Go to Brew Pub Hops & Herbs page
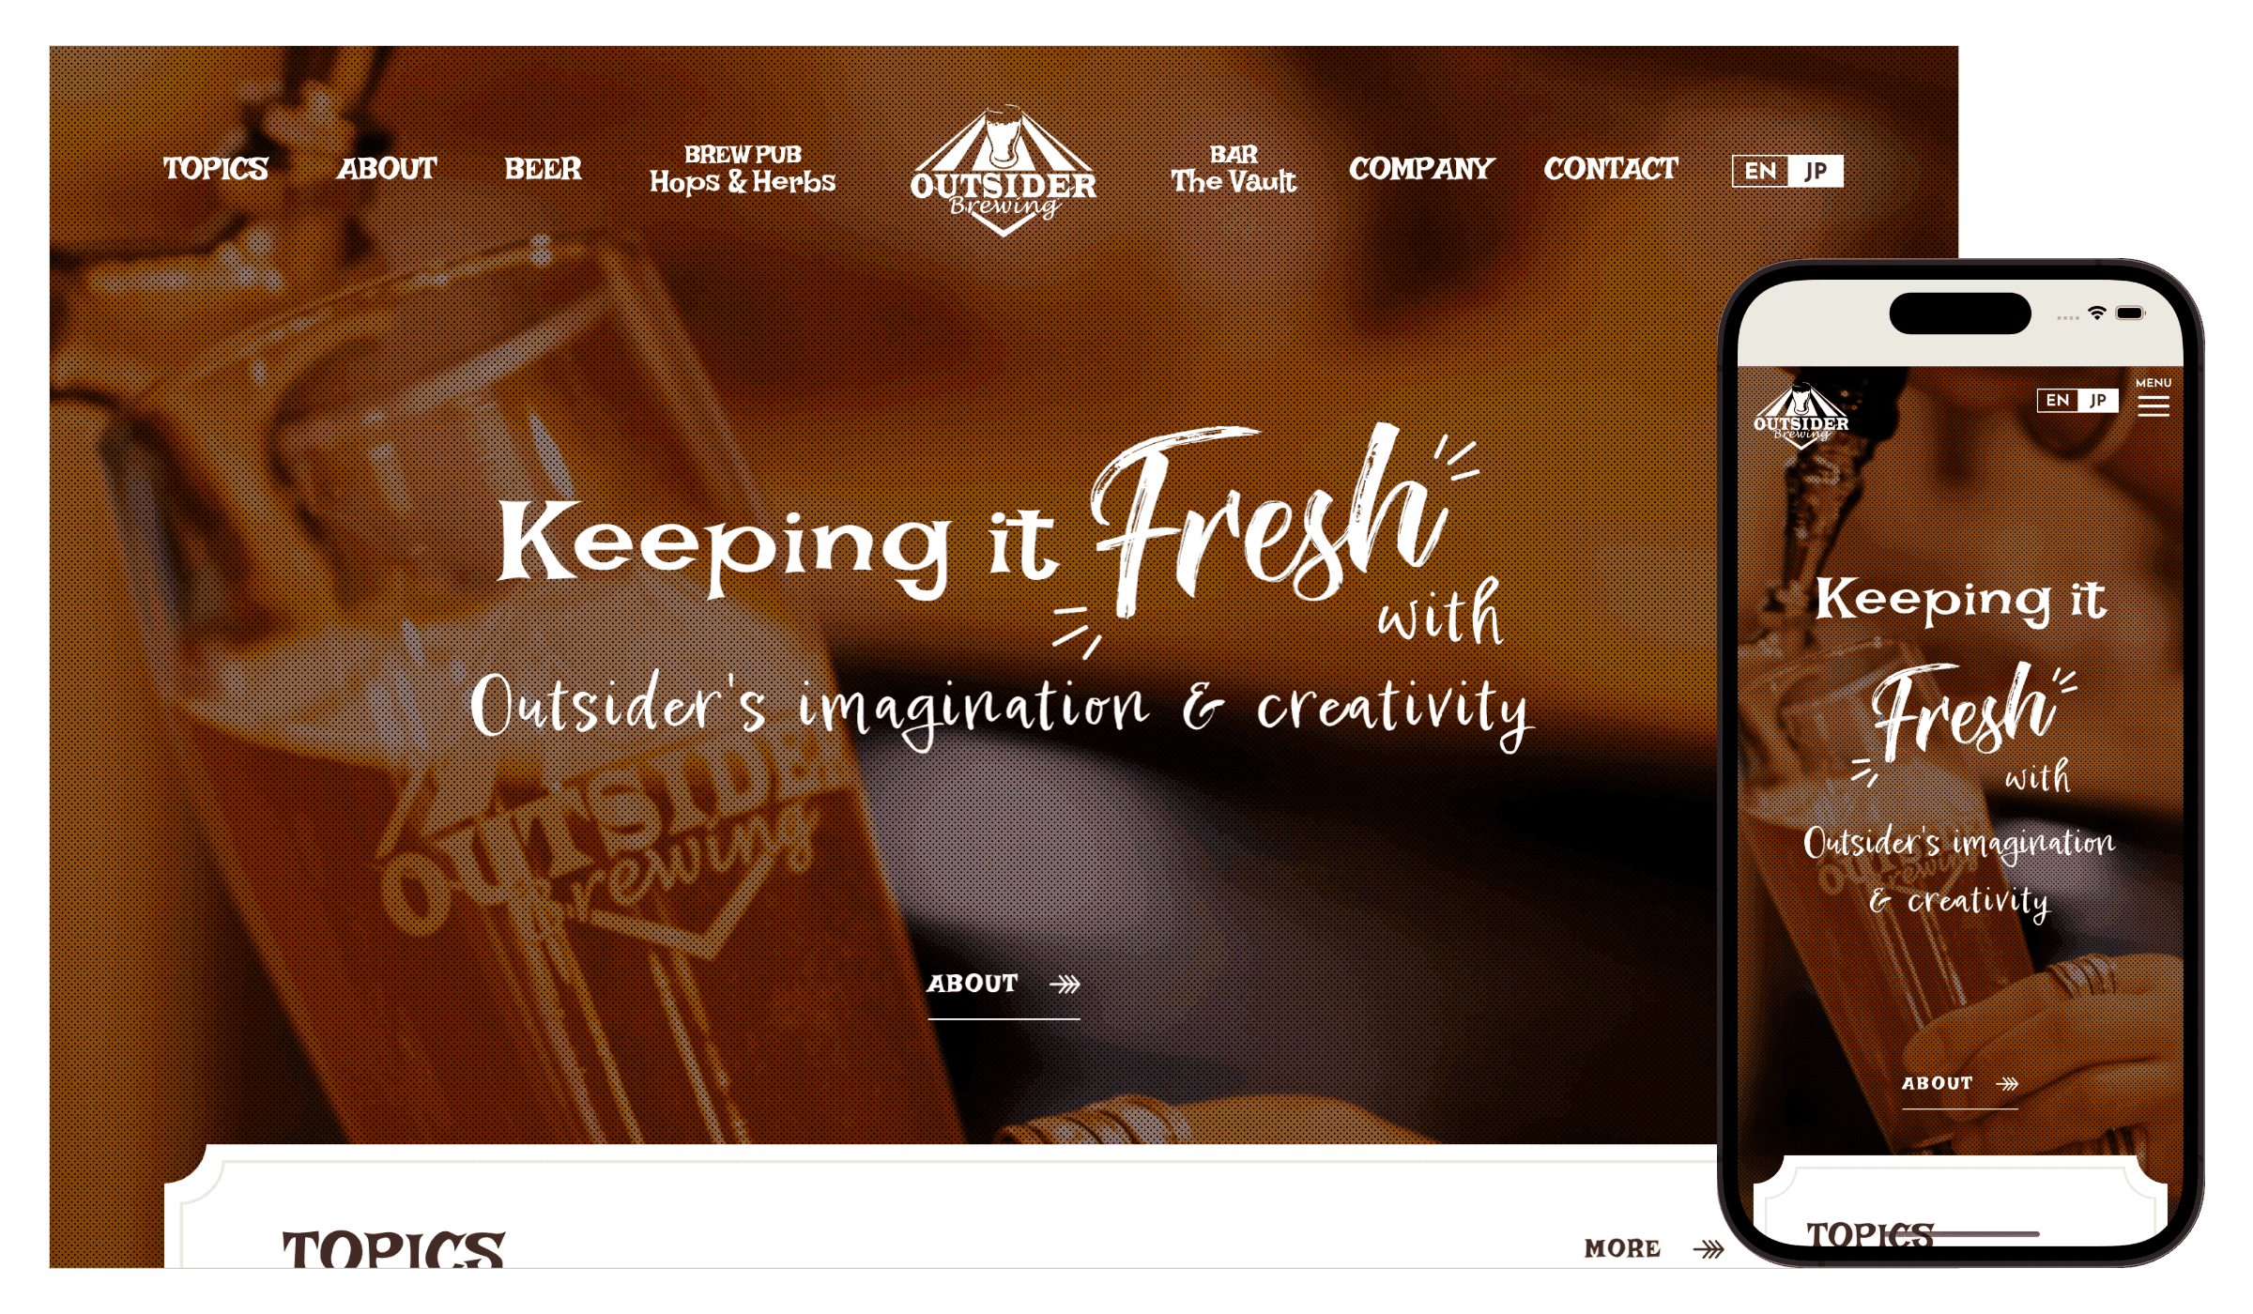Viewport: 2253px width, 1314px height. [743, 169]
